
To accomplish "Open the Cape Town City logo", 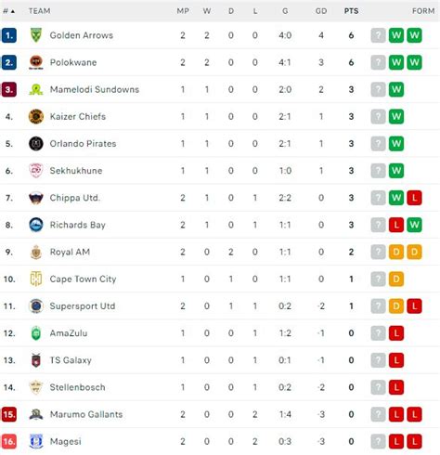I will click(x=36, y=279).
